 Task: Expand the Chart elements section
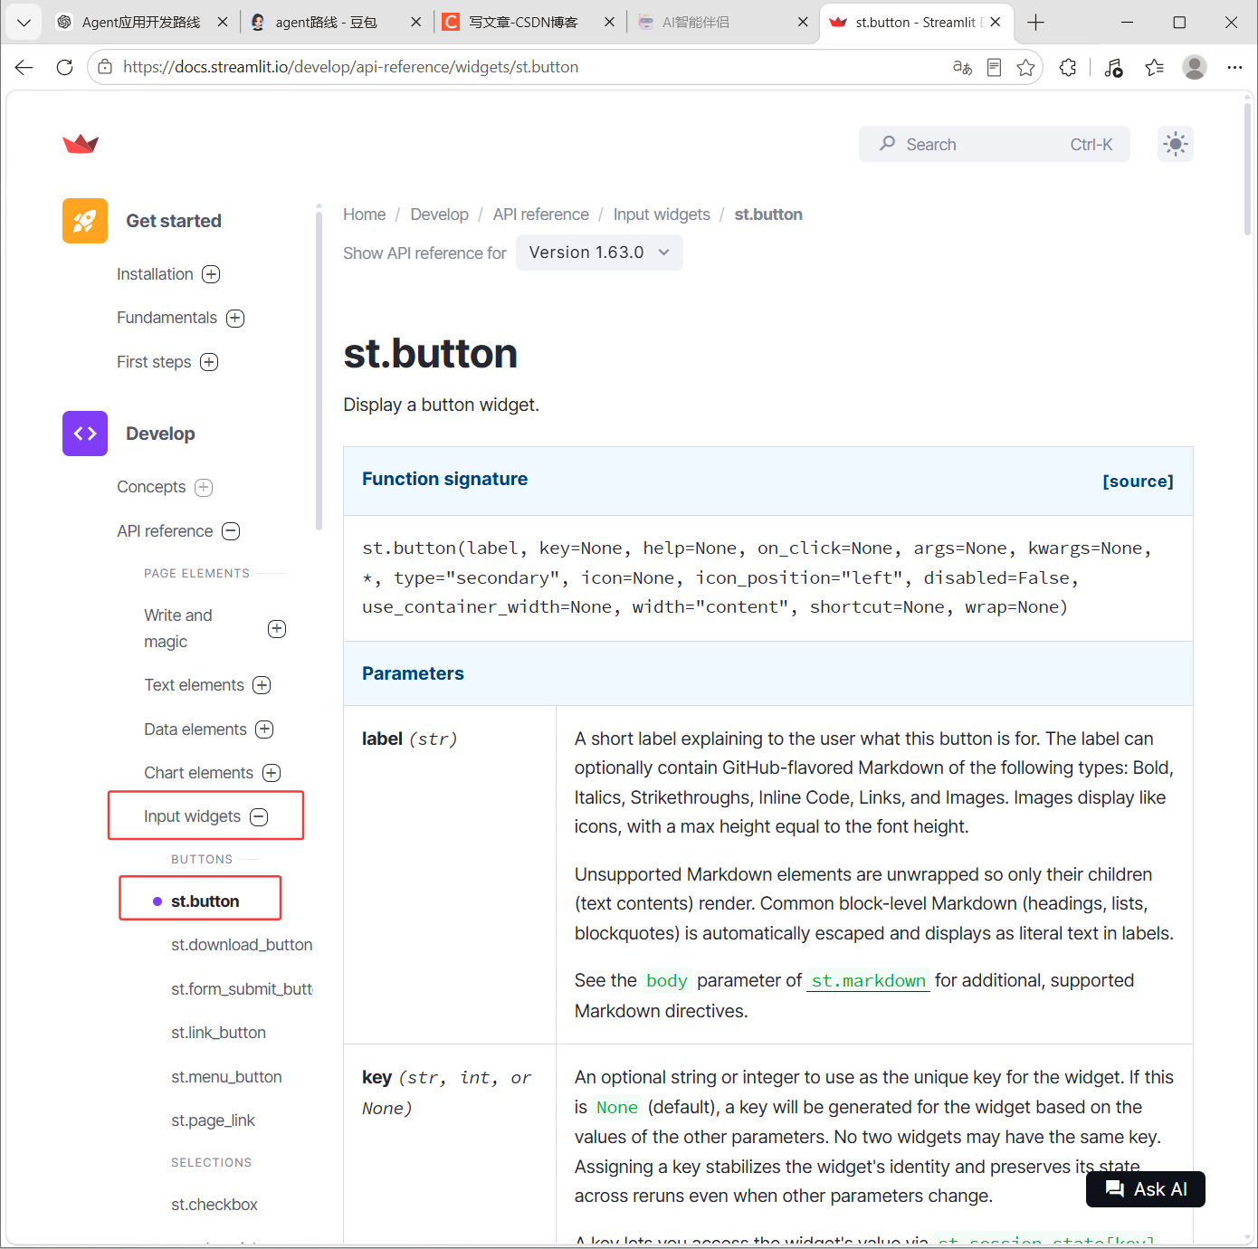pyautogui.click(x=272, y=773)
